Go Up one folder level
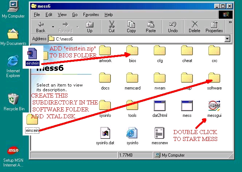 [x=90, y=27]
